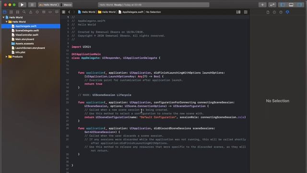The image size is (307, 173).
Task: Collapse the Hello World group folder
Action: pos(7,22)
